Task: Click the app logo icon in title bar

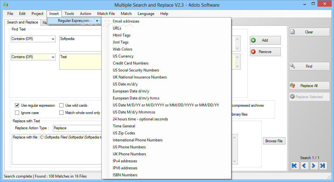Action: pyautogui.click(x=6, y=5)
